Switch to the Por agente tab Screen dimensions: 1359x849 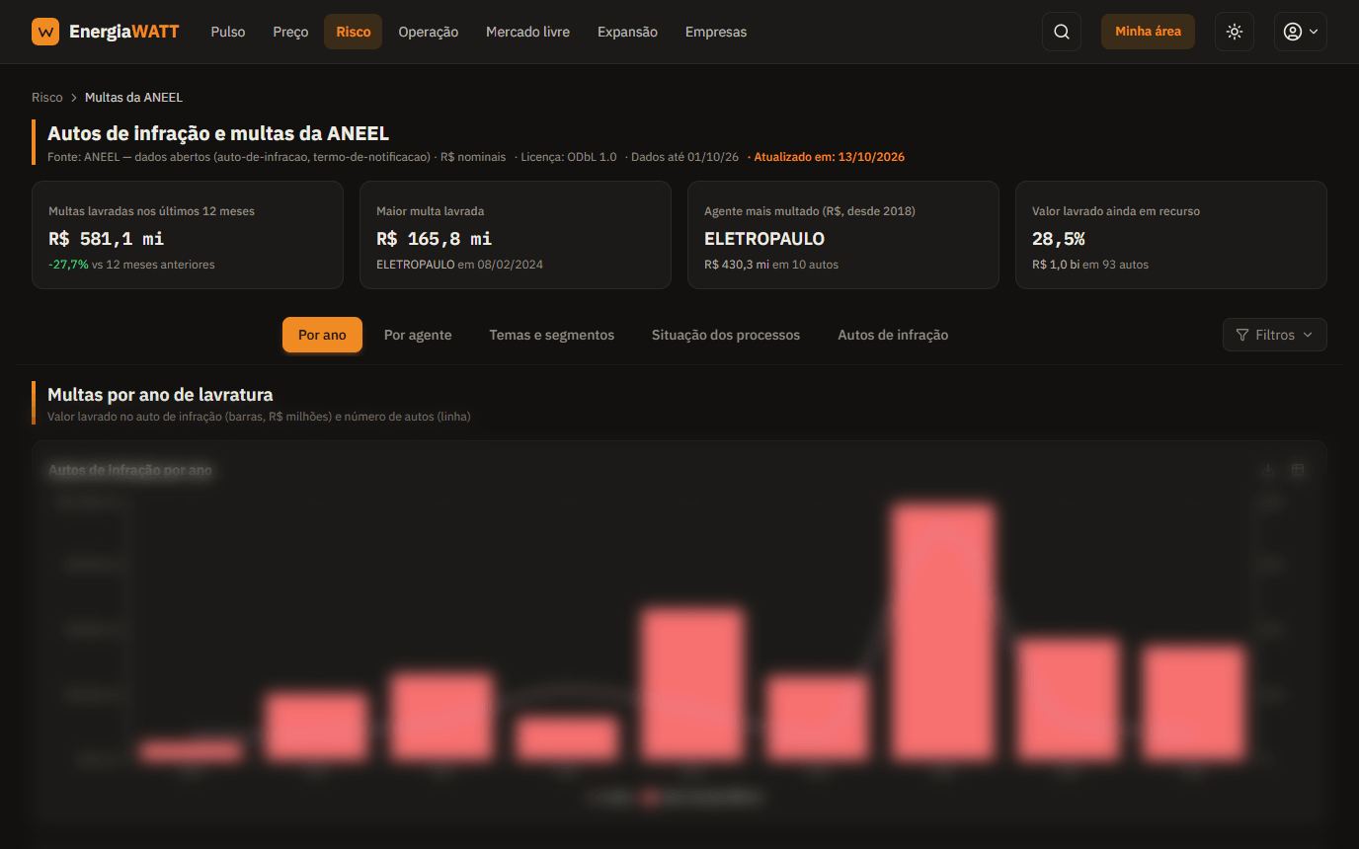point(418,335)
